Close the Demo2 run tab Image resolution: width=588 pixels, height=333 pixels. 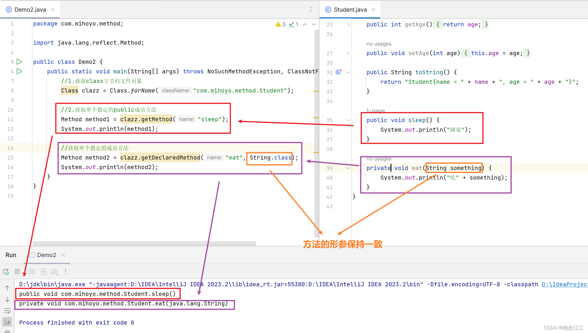tap(63, 255)
